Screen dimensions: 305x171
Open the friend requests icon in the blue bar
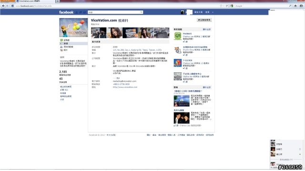[x=76, y=12]
